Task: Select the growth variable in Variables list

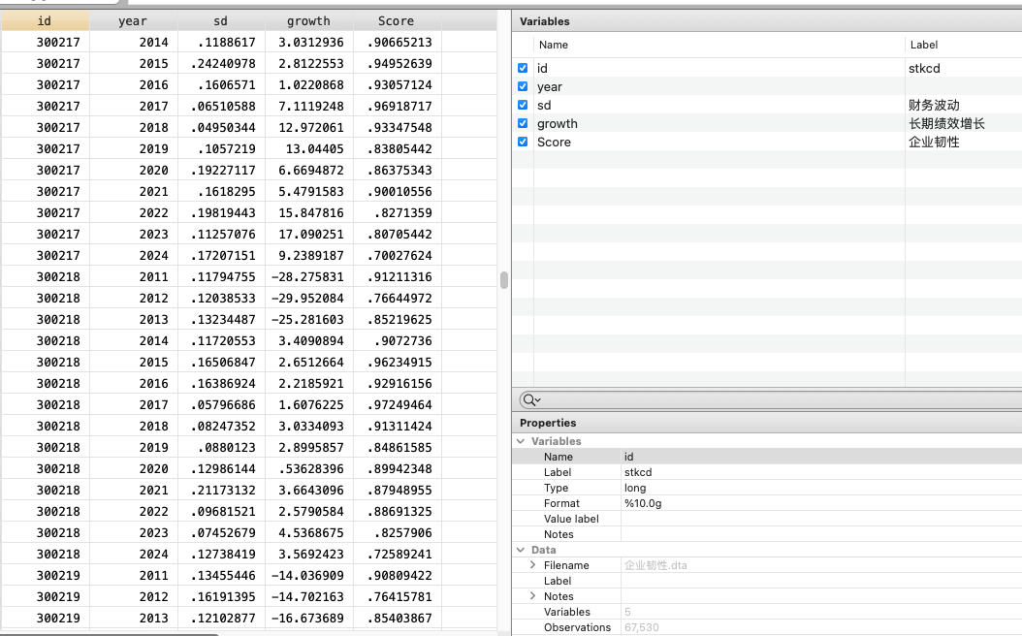Action: click(x=558, y=123)
